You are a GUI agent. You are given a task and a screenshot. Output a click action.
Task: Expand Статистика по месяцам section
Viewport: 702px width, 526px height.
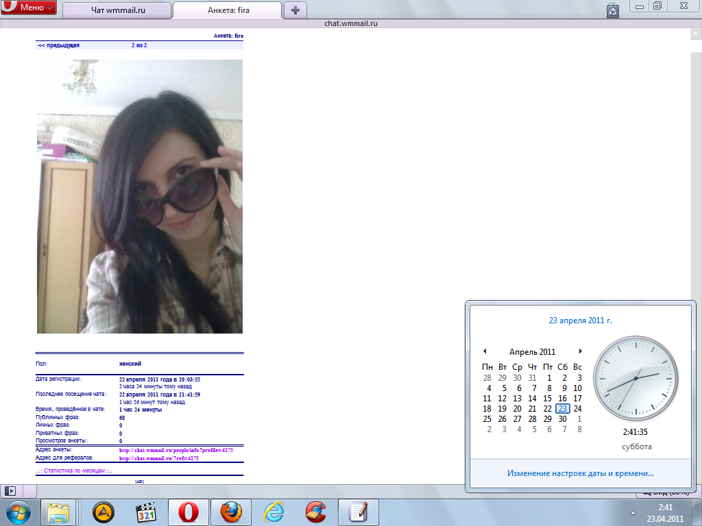tap(74, 471)
